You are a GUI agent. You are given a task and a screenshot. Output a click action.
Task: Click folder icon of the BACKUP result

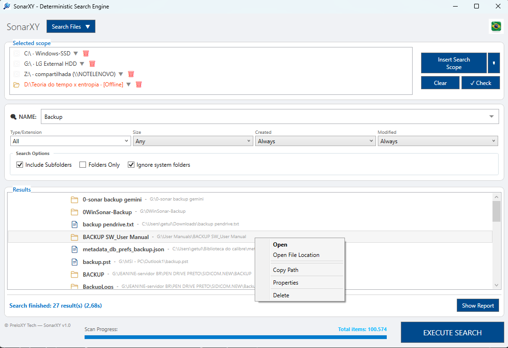click(75, 275)
